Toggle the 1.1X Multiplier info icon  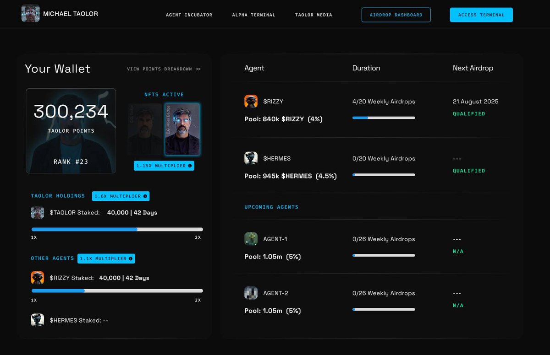[x=129, y=258]
